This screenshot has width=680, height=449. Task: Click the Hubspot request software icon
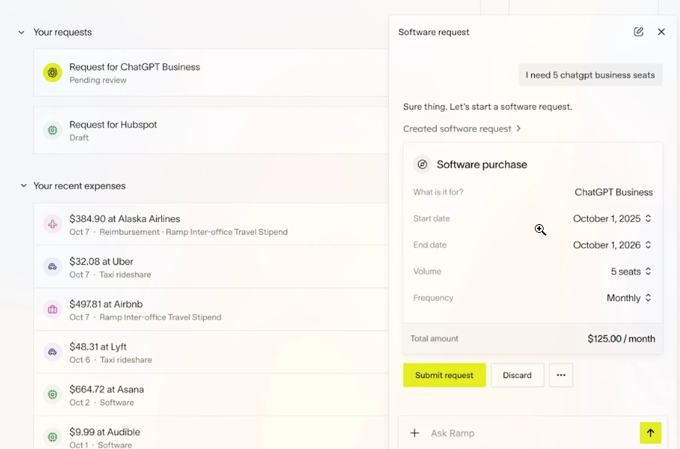[x=52, y=131]
